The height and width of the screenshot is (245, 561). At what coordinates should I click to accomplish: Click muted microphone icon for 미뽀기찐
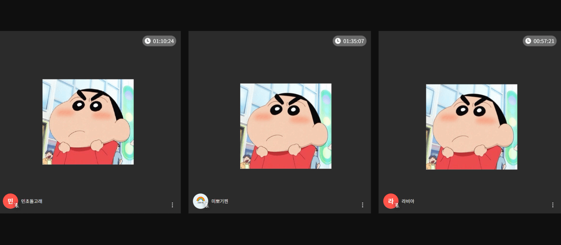pyautogui.click(x=207, y=206)
